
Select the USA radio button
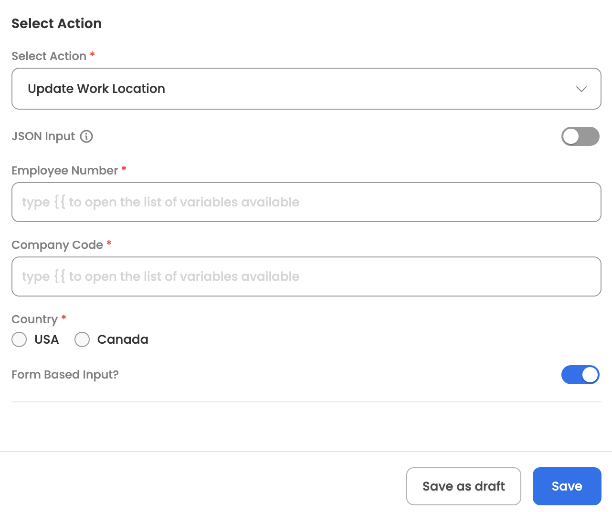[19, 339]
